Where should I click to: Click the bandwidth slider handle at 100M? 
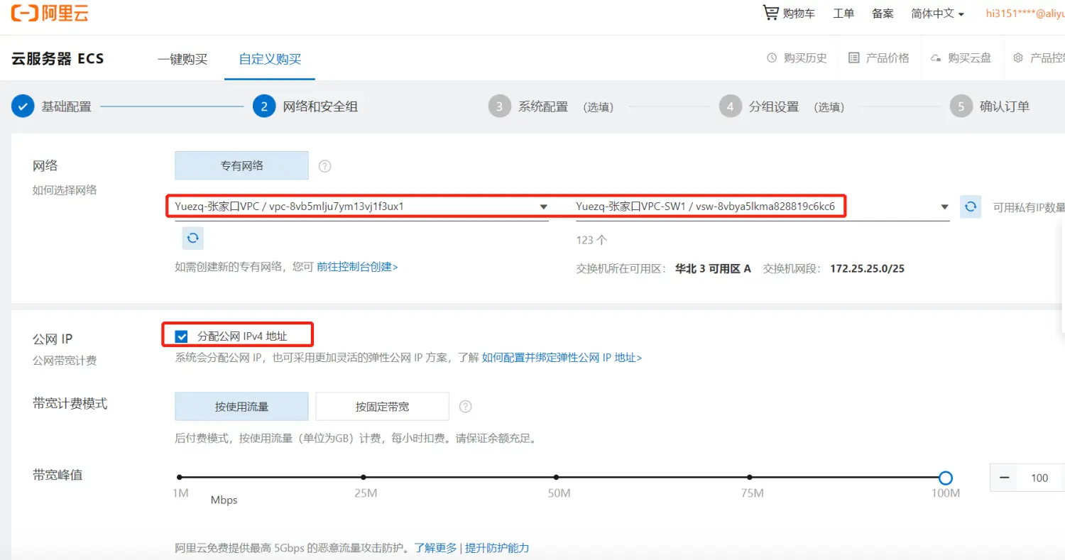coord(945,478)
